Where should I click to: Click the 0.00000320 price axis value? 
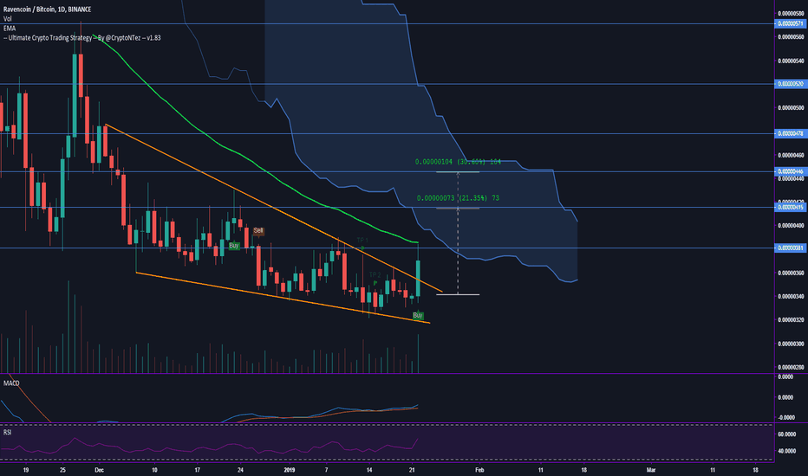pyautogui.click(x=791, y=319)
